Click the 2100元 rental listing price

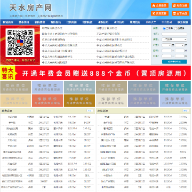(182, 134)
